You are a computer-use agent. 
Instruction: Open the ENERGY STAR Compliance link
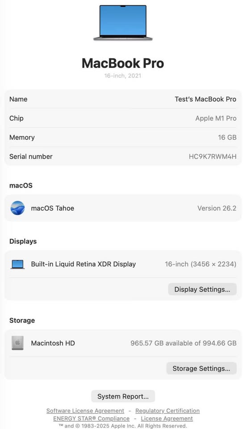92,418
